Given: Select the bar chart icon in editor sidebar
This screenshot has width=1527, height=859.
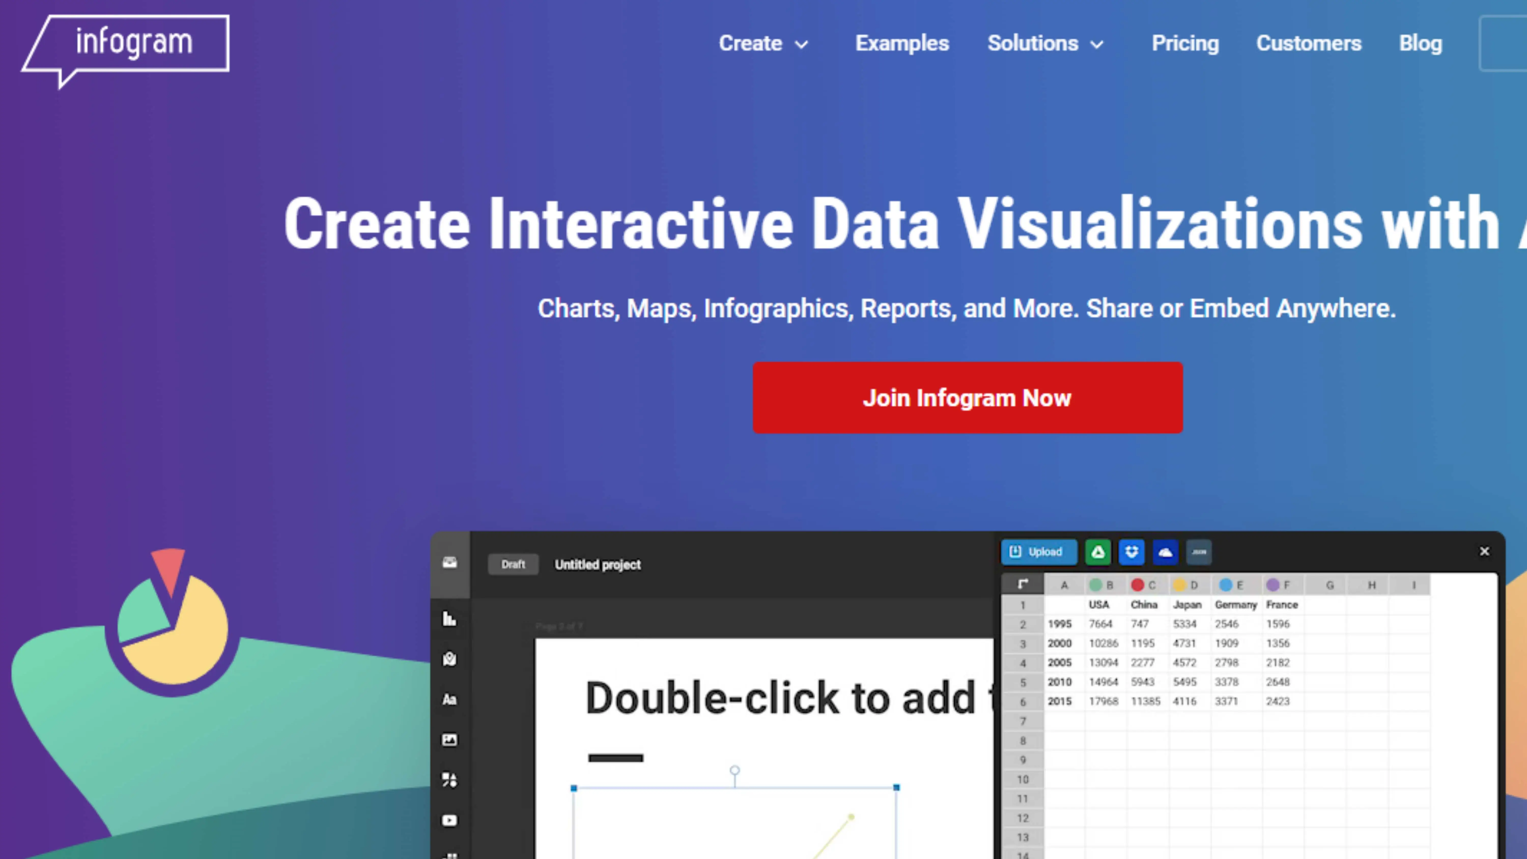Looking at the screenshot, I should click(450, 619).
